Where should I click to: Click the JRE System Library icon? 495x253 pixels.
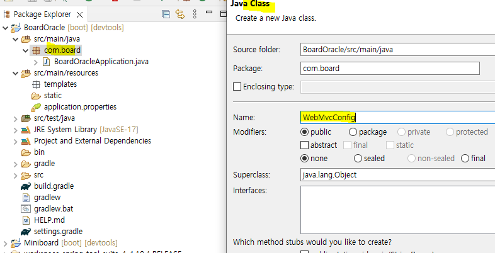tap(26, 130)
